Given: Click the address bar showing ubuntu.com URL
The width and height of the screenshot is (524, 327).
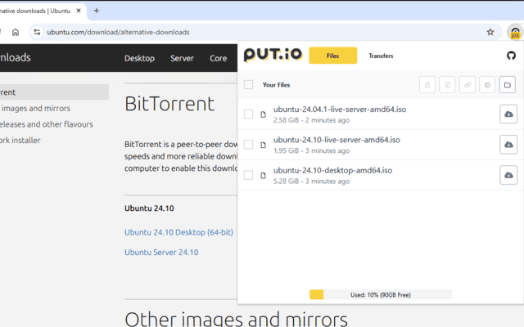Looking at the screenshot, I should [x=246, y=32].
